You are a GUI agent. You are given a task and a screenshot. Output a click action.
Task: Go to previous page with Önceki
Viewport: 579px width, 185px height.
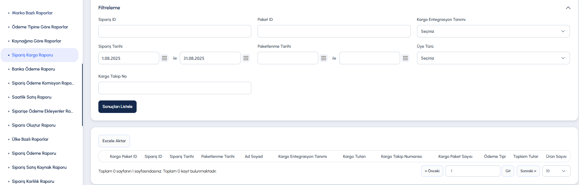(x=432, y=171)
